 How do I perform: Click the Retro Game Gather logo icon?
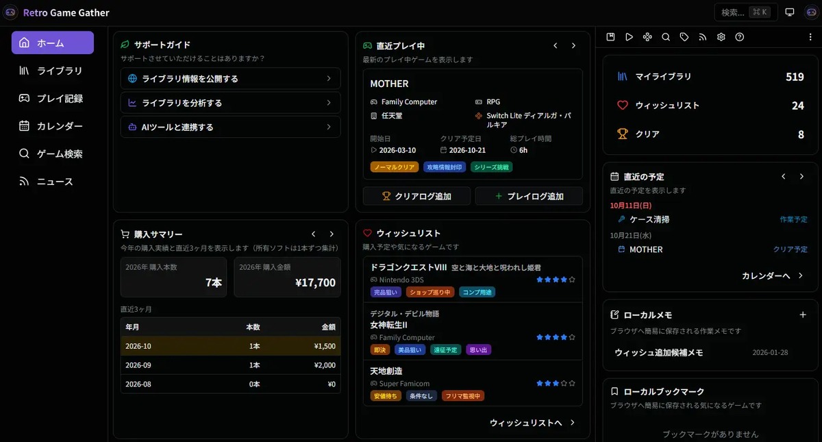pos(11,12)
